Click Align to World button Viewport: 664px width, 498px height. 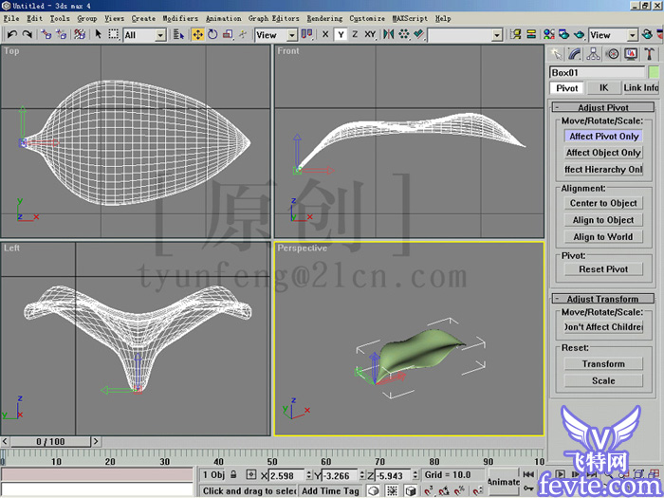pyautogui.click(x=603, y=237)
